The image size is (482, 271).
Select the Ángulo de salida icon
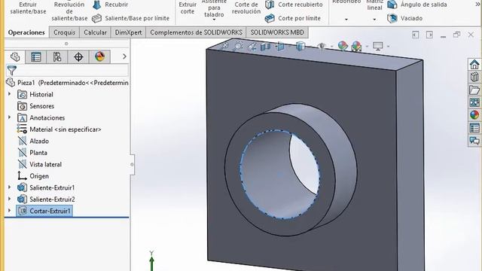(392, 5)
